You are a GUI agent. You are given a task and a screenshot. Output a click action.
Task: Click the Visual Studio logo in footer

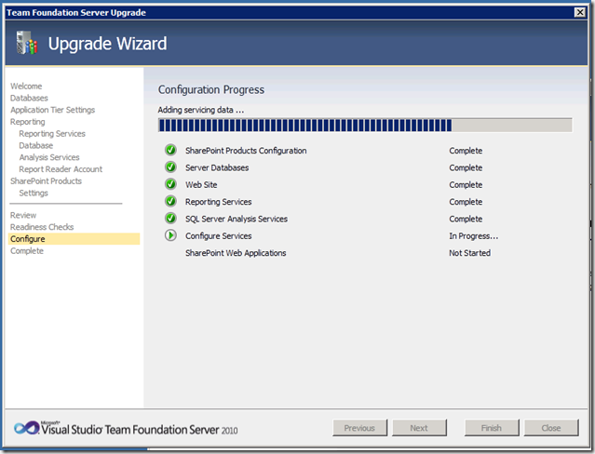tap(28, 428)
